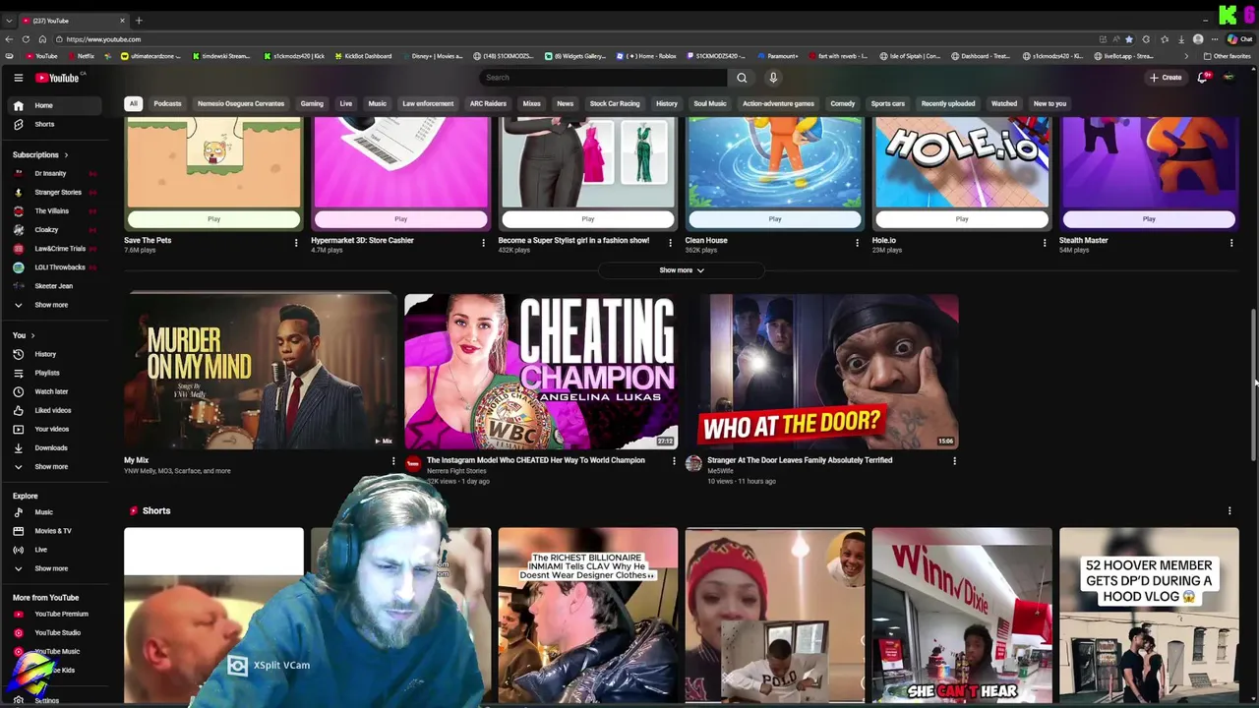Image resolution: width=1259 pixels, height=708 pixels.
Task: Start voice search with microphone icon
Action: pos(773,78)
